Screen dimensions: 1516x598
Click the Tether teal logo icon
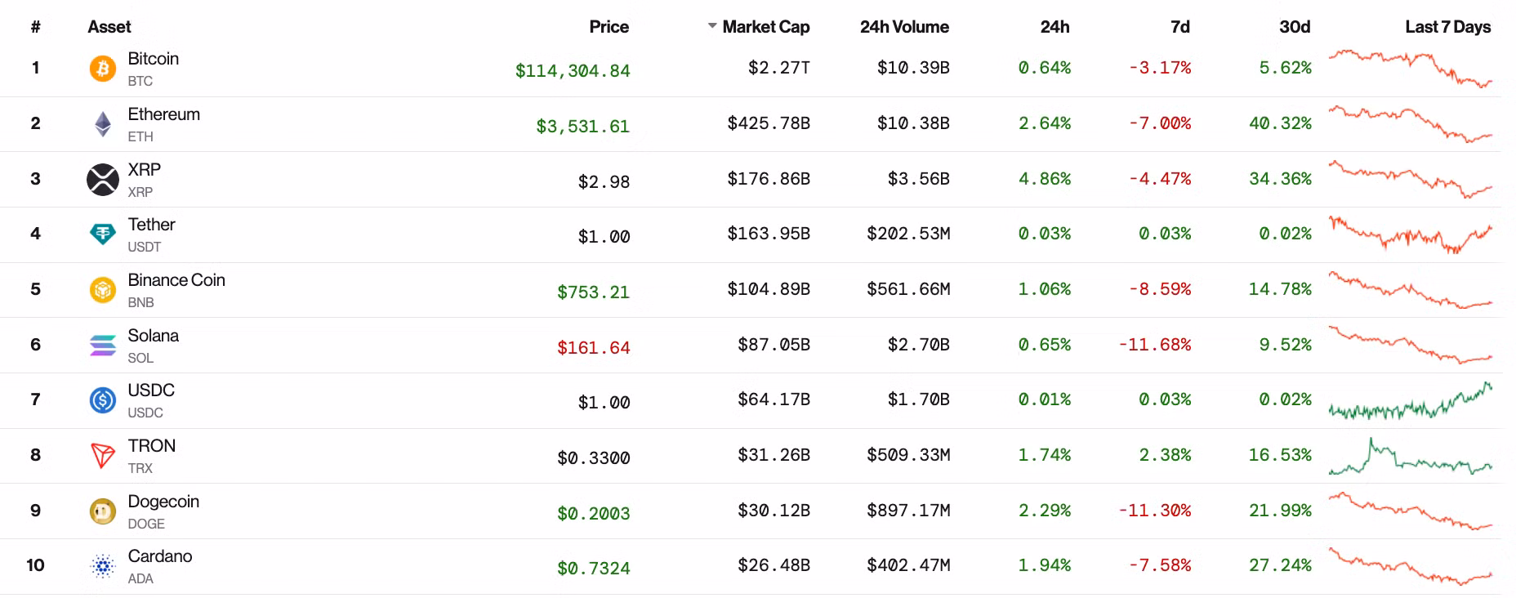click(x=103, y=234)
